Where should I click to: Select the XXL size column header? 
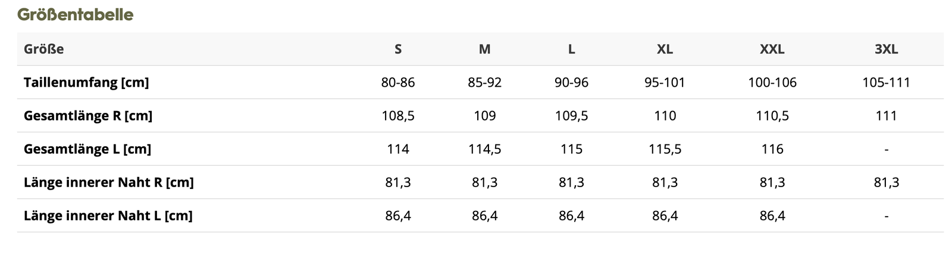click(x=772, y=49)
